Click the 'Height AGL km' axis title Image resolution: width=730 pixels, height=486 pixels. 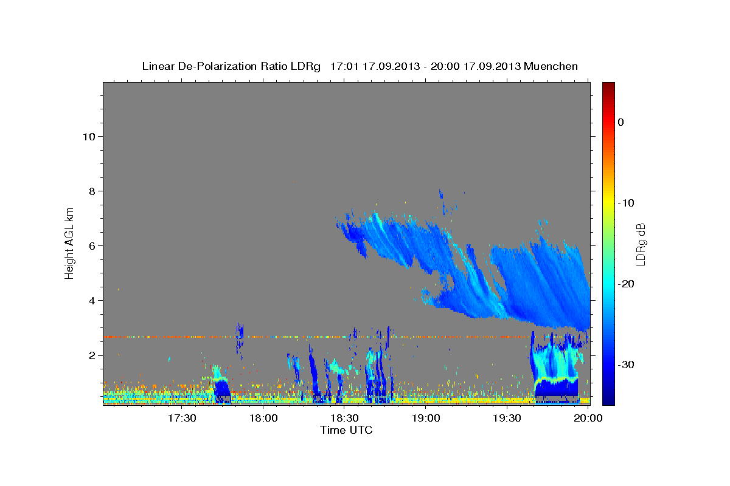coord(70,242)
